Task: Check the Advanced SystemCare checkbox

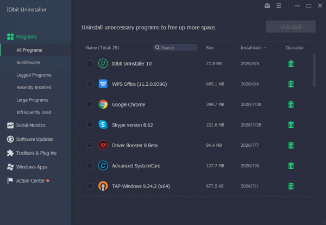Action: pos(90,165)
